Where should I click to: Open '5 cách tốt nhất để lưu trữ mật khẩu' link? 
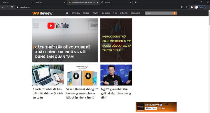coord(48,93)
